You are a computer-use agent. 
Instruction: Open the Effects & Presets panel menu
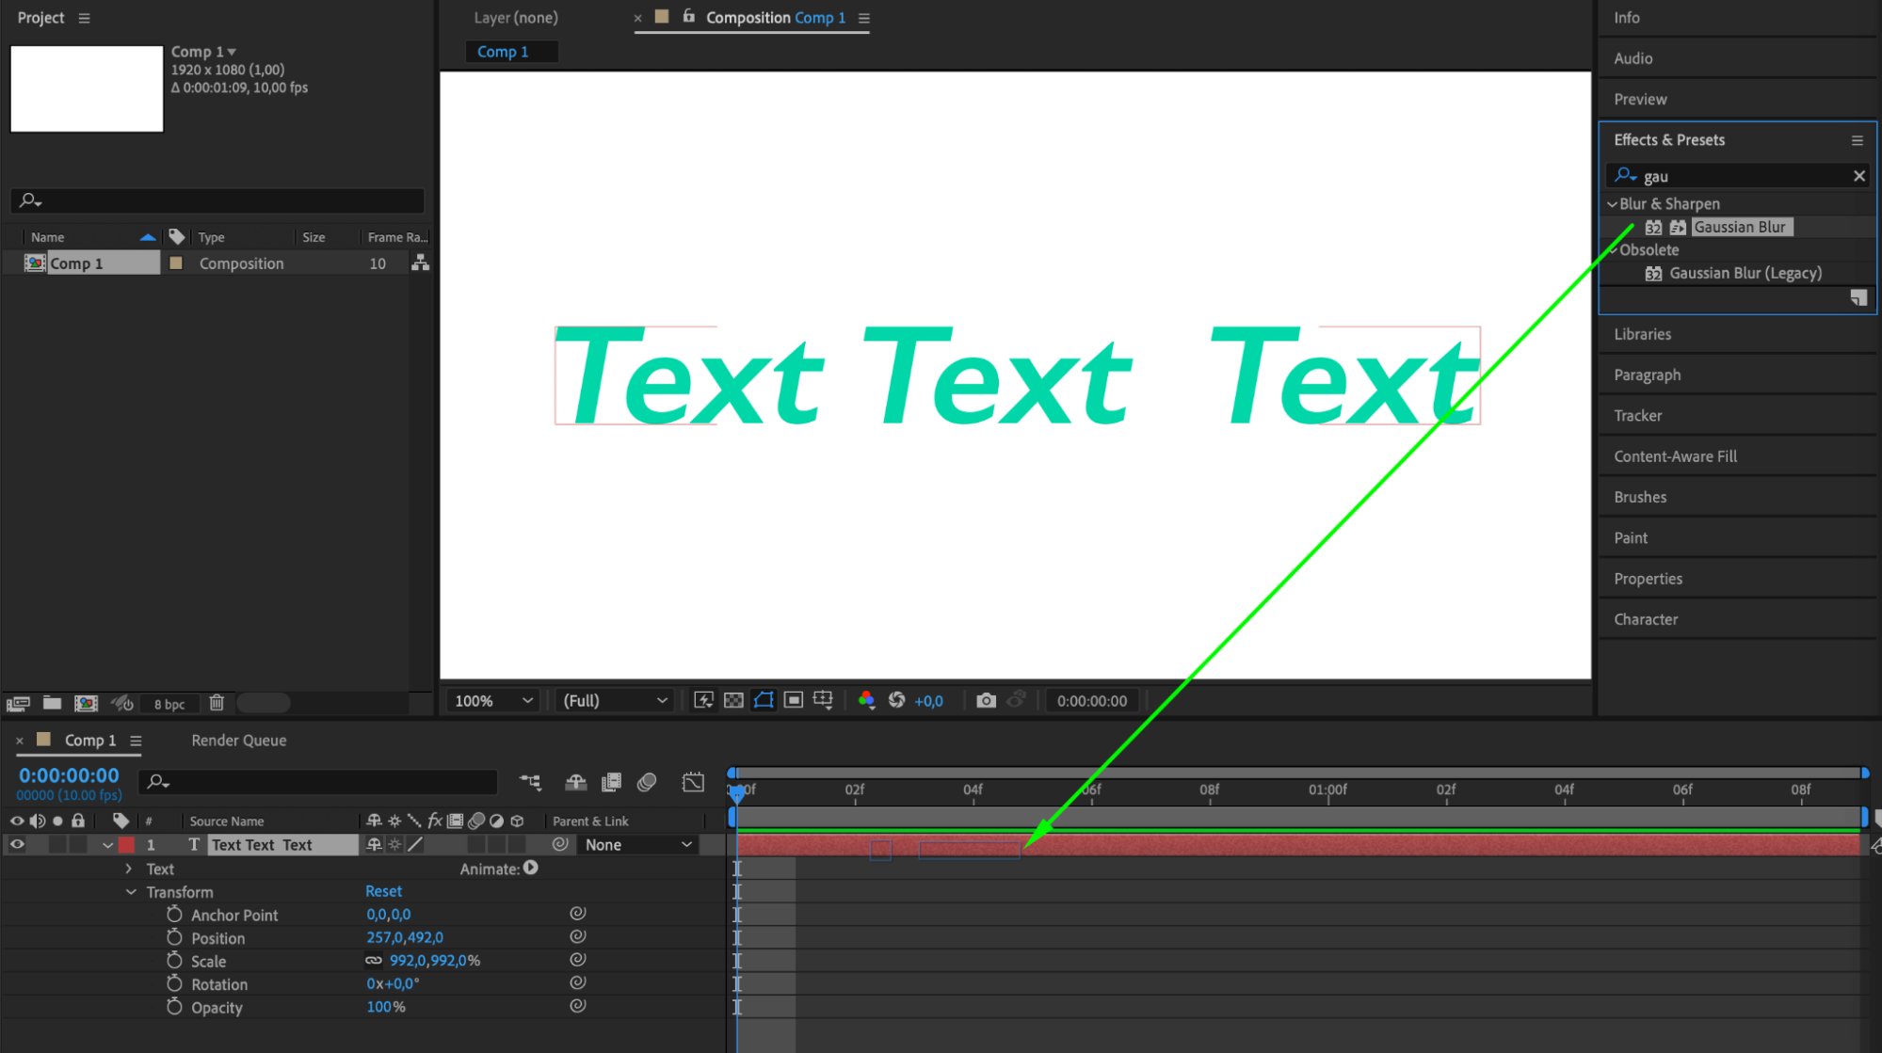1858,140
